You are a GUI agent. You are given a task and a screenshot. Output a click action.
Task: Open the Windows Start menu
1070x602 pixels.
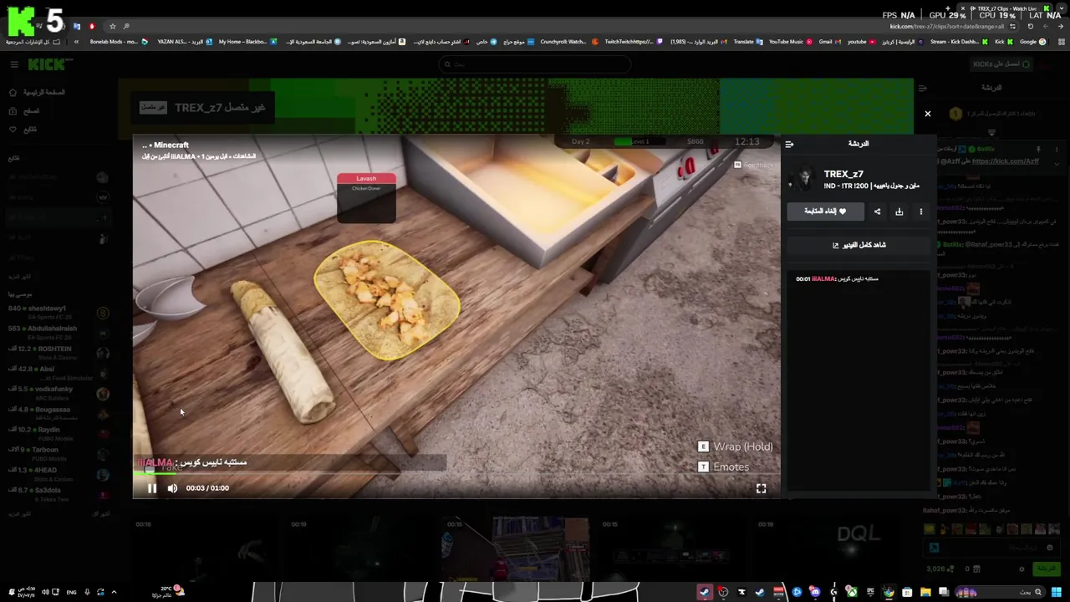point(1057,593)
